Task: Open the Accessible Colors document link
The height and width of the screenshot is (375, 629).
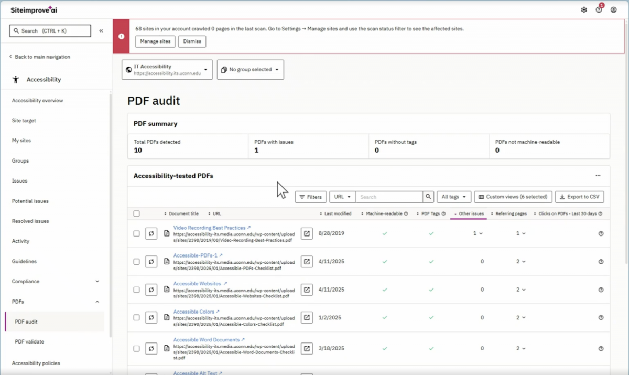Action: [x=197, y=312]
